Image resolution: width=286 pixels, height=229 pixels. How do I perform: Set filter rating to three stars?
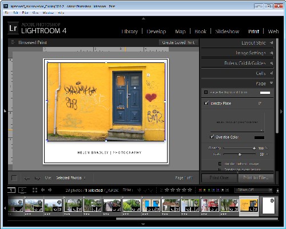pyautogui.click(x=178, y=190)
